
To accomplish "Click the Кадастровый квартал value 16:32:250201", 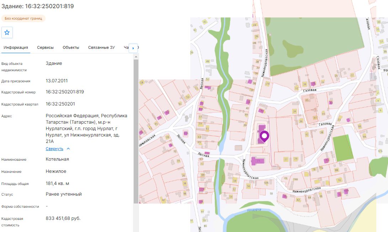I will [60, 104].
